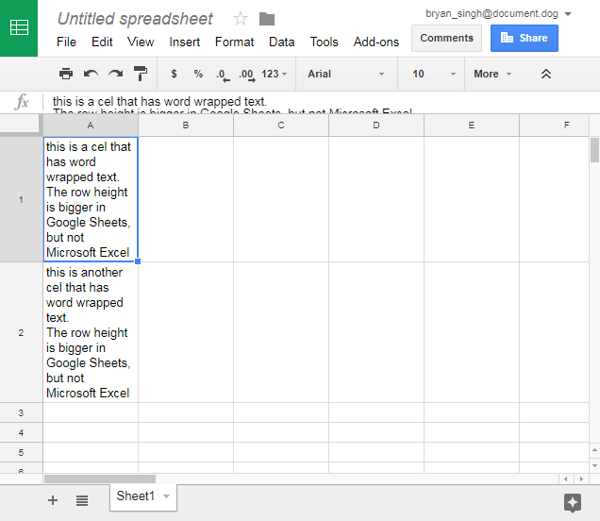
Task: Select the paint format roller icon
Action: tap(141, 74)
